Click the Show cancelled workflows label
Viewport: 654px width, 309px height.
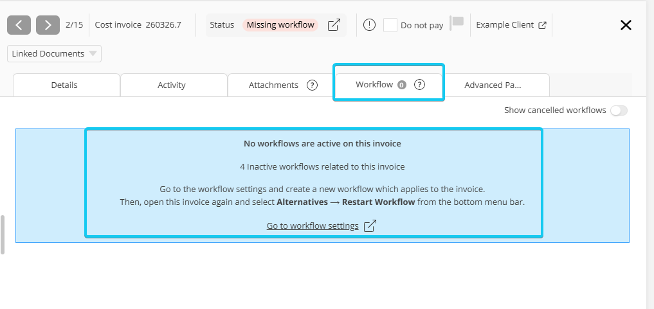(x=555, y=110)
